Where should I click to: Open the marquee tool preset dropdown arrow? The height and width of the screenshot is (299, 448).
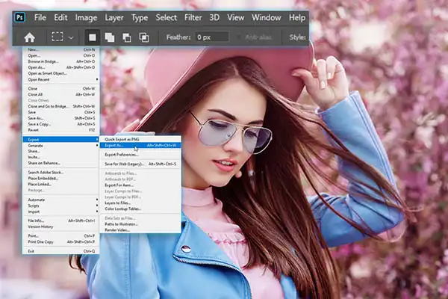(x=71, y=37)
